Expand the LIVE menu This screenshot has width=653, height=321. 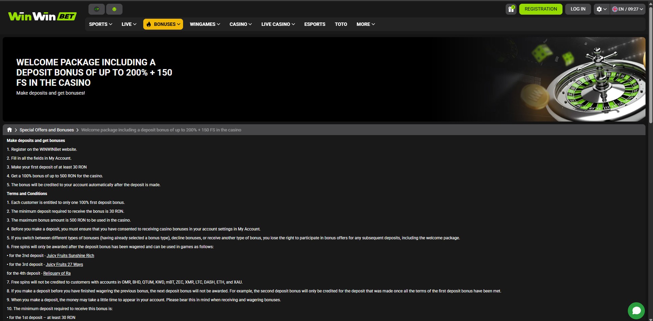129,24
